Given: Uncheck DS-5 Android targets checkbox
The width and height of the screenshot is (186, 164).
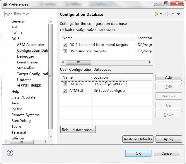Looking at the screenshot, I should point(65,51).
